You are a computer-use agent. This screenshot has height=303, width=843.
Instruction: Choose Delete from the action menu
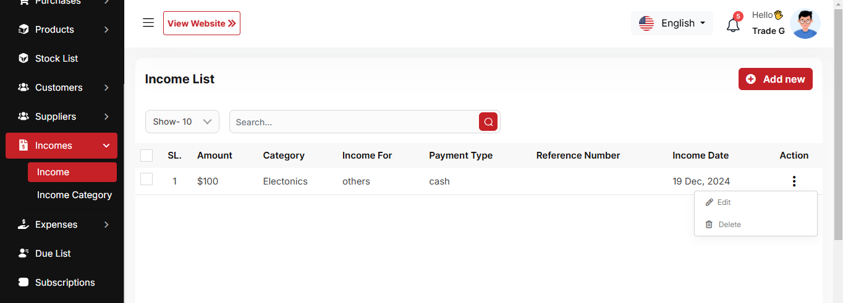pos(729,225)
